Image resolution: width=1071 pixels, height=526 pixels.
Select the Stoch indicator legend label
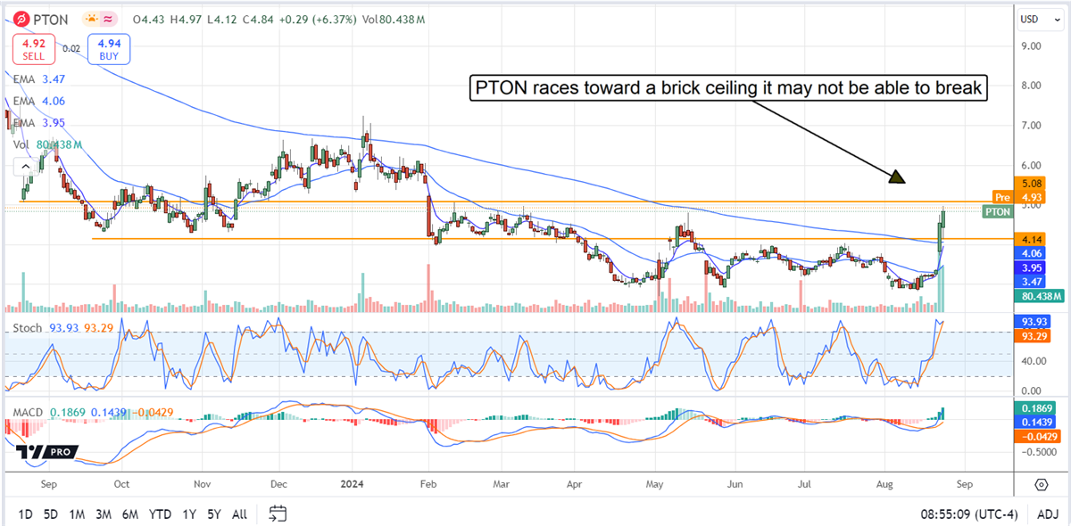point(29,329)
